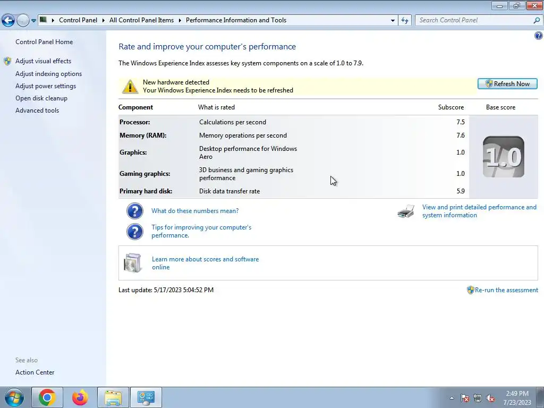Expand the arrow after All Control Panel Items
The width and height of the screenshot is (544, 408).
point(180,20)
